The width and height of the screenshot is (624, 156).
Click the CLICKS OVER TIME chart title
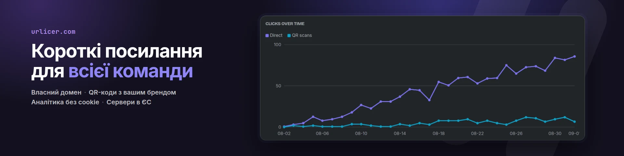(285, 24)
